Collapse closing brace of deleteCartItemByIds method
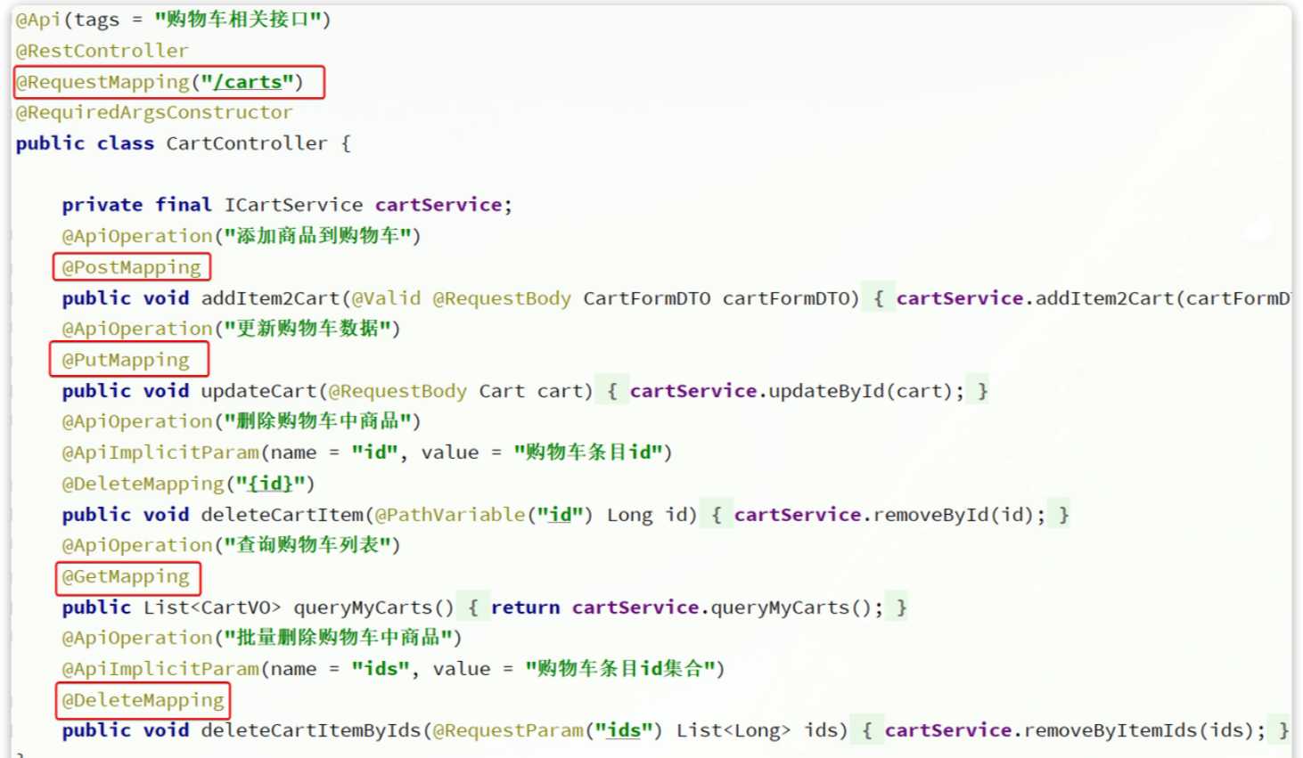The image size is (1303, 758). pyautogui.click(x=1283, y=730)
